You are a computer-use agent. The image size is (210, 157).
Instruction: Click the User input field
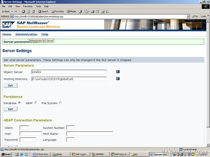[31, 134]
